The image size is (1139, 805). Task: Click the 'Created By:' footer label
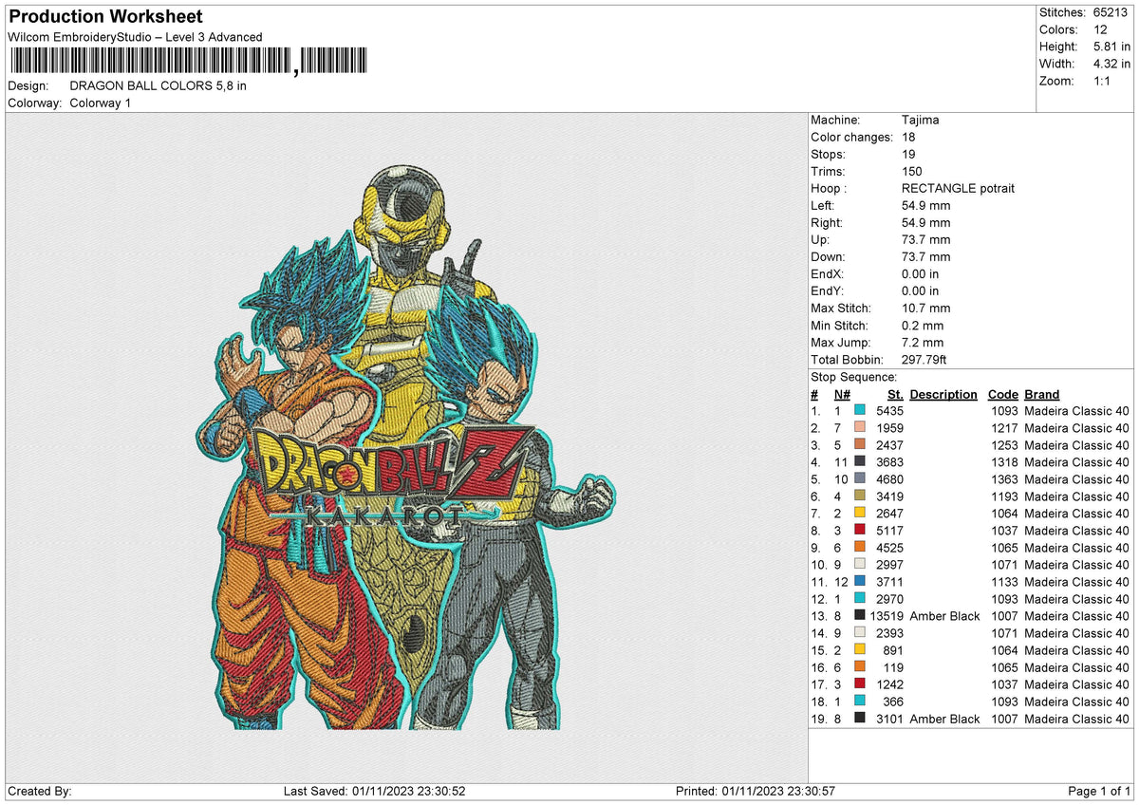tap(39, 792)
